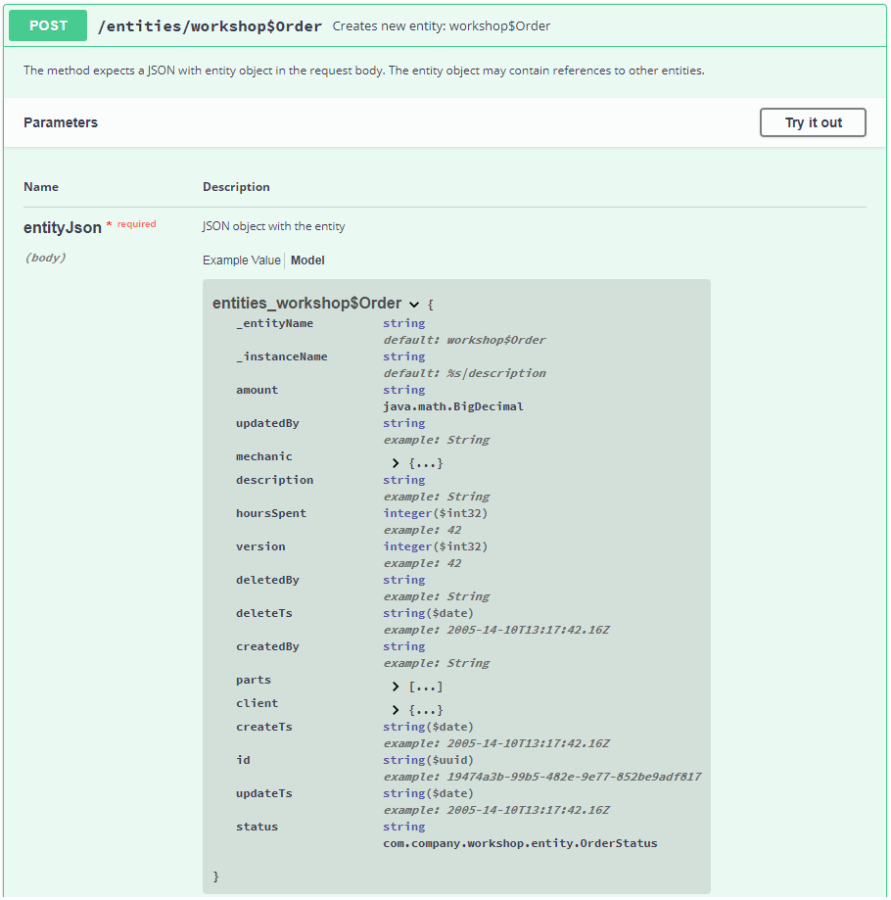Click the amount property name

point(257,389)
